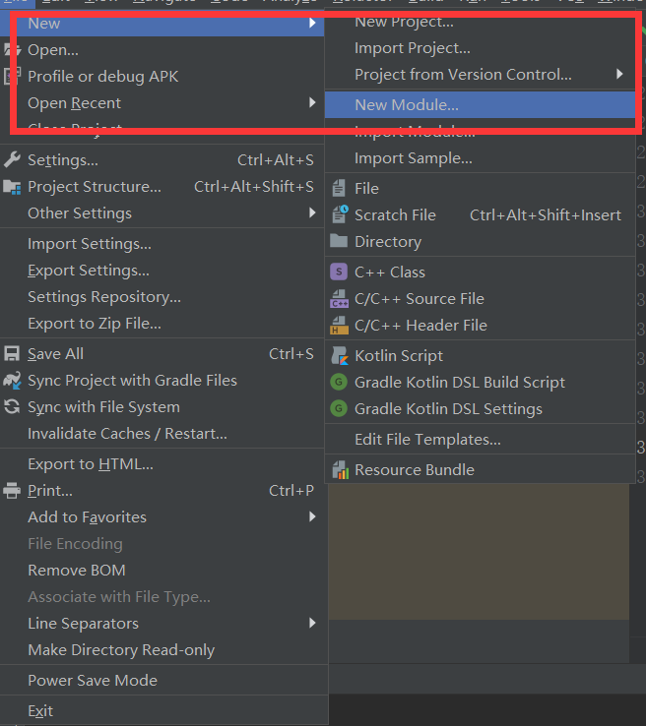
Task: Select New Module from submenu
Action: coord(407,104)
